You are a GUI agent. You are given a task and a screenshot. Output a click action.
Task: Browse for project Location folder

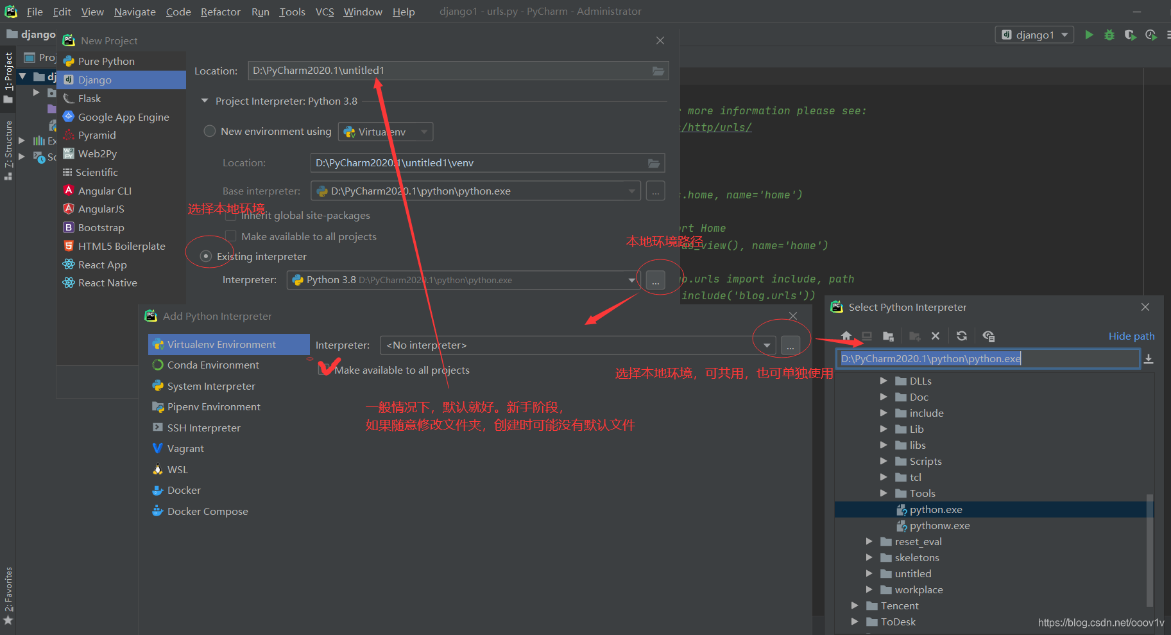tap(658, 71)
